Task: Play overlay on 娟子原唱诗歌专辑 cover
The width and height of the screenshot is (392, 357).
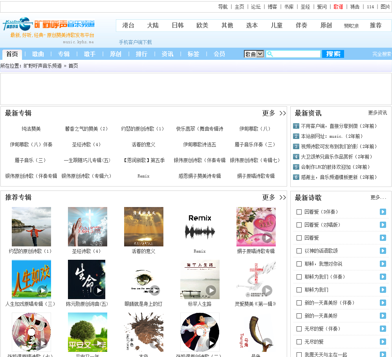Action: coord(267,238)
